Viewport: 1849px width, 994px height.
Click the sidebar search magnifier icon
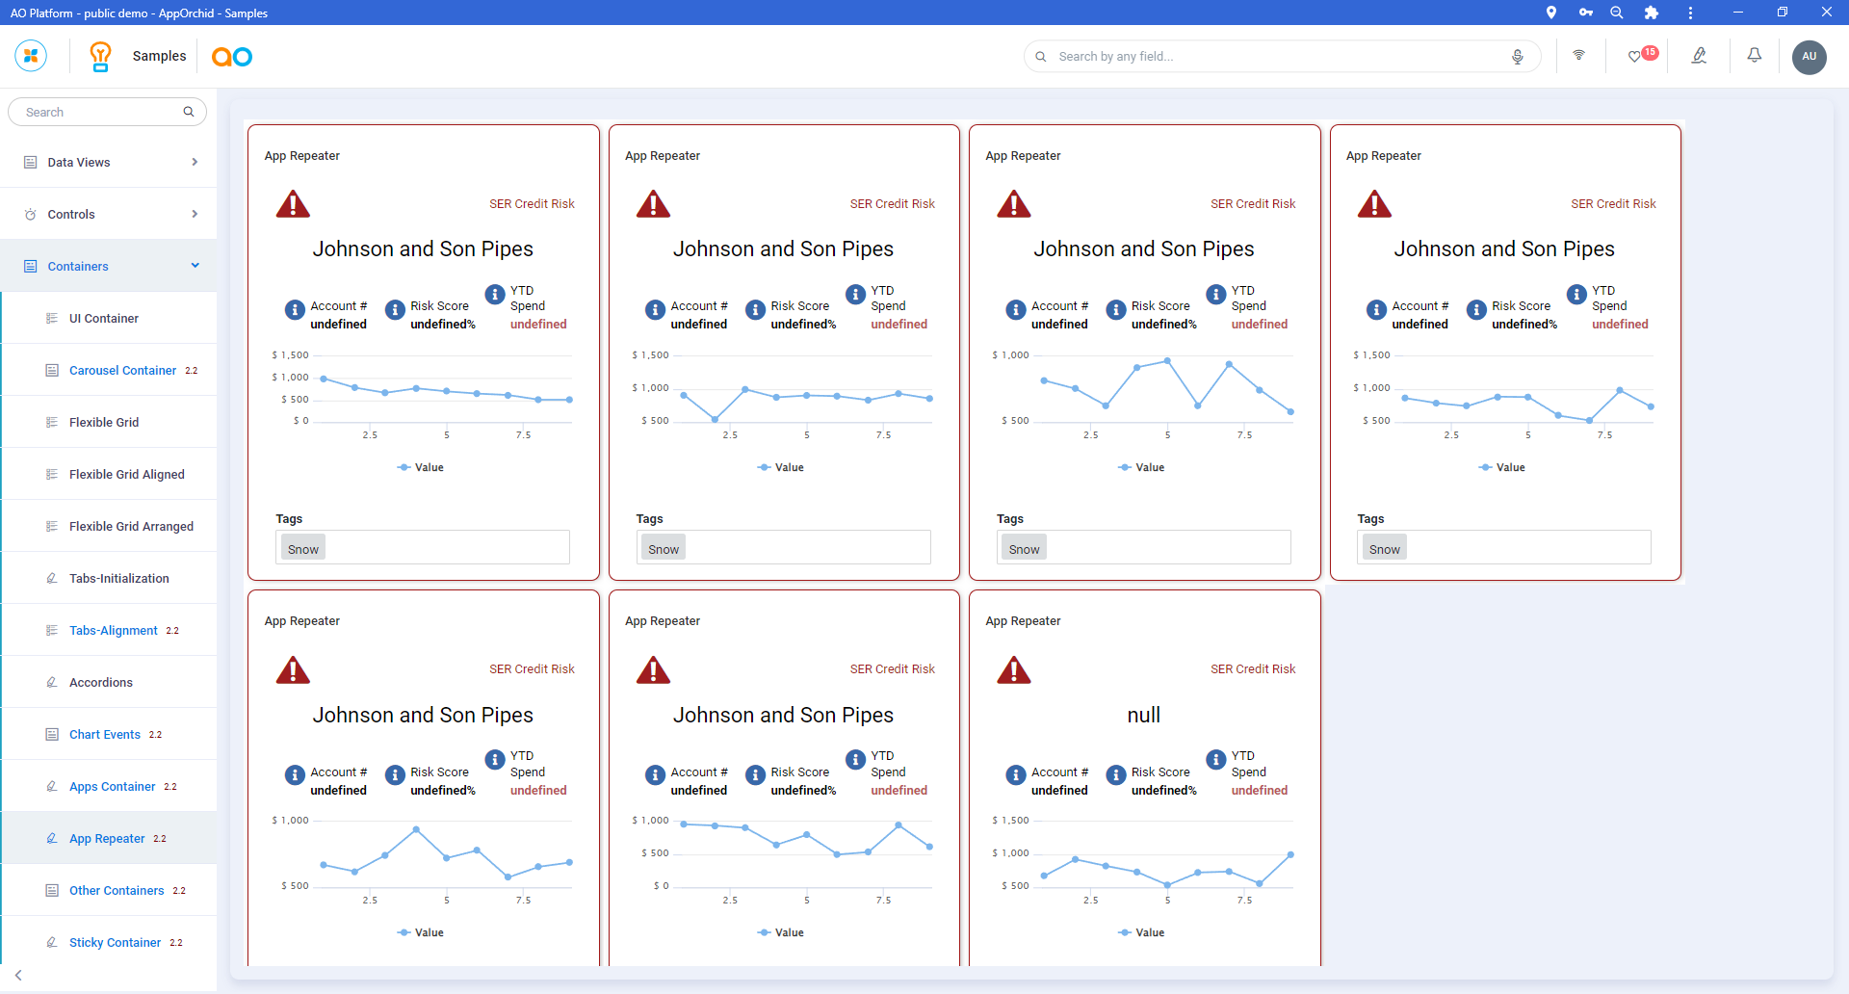189,112
